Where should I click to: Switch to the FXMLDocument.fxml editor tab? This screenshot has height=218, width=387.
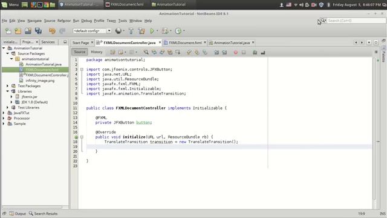coord(185,43)
